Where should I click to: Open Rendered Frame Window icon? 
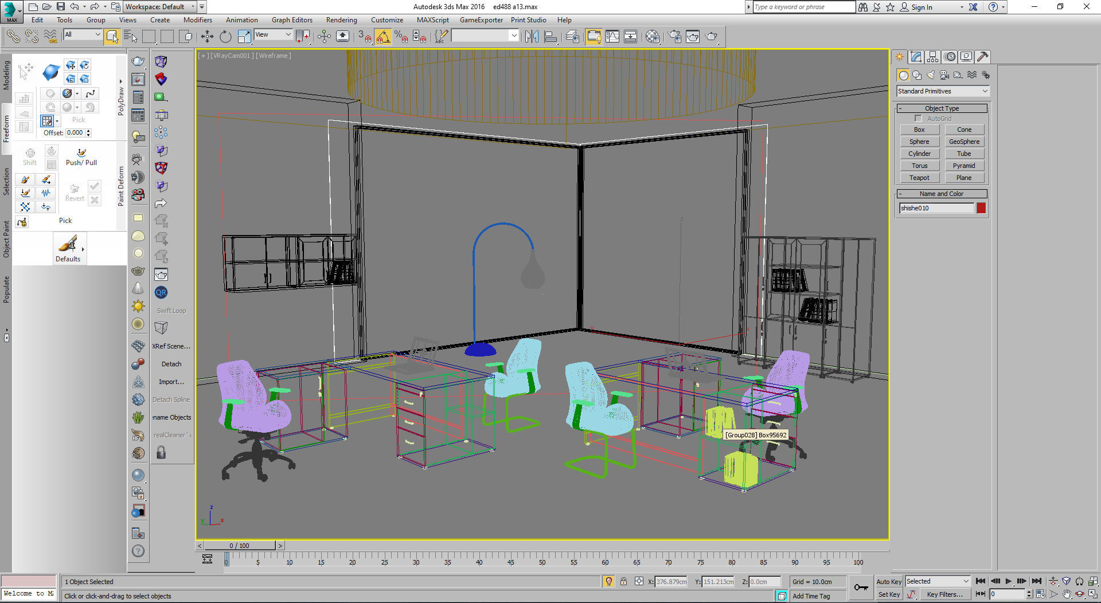693,37
